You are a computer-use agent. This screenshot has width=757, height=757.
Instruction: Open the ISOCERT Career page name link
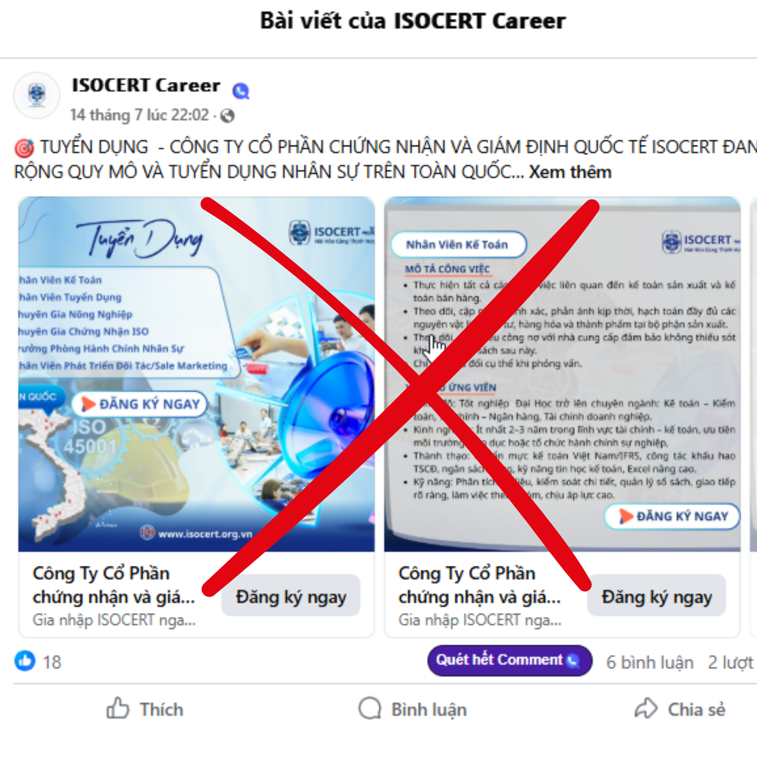[146, 85]
